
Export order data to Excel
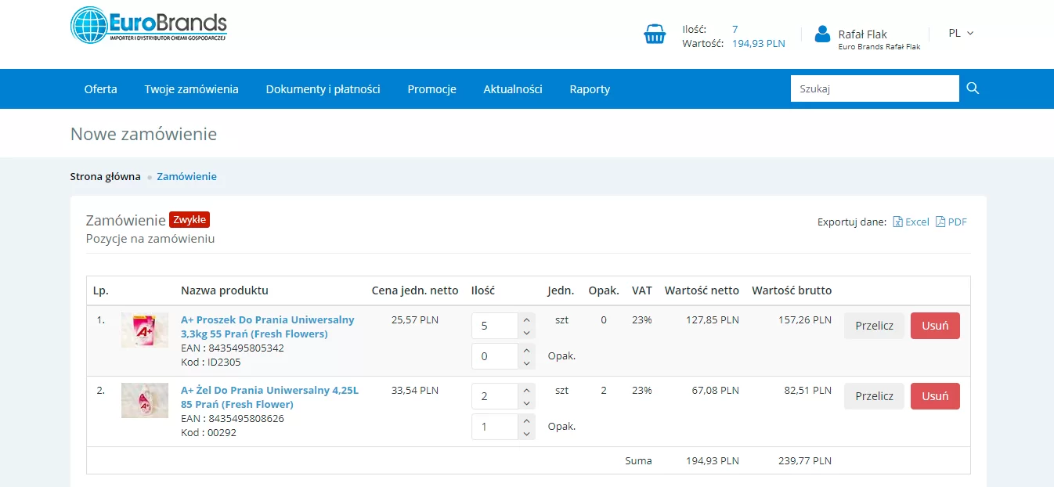[911, 222]
